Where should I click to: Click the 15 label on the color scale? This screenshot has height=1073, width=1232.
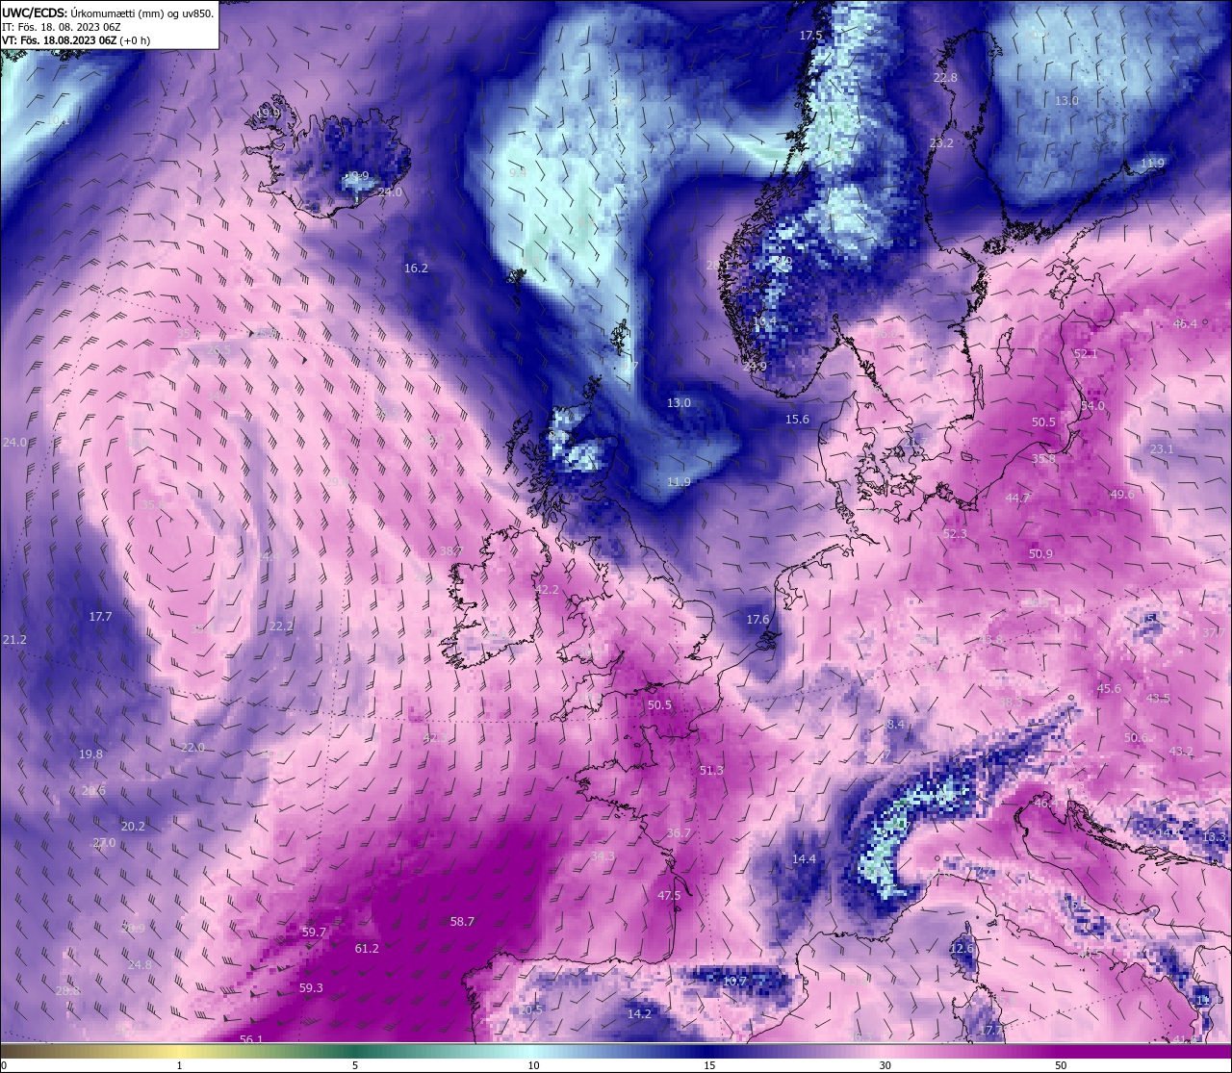click(708, 1065)
